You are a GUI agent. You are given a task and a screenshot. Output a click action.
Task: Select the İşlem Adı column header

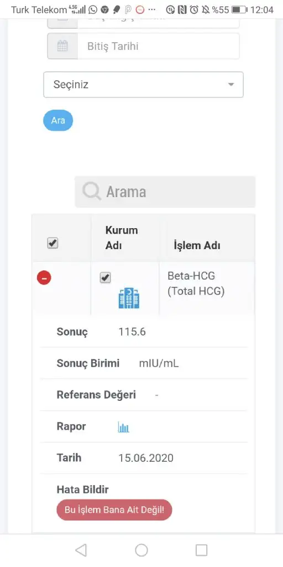197,245
